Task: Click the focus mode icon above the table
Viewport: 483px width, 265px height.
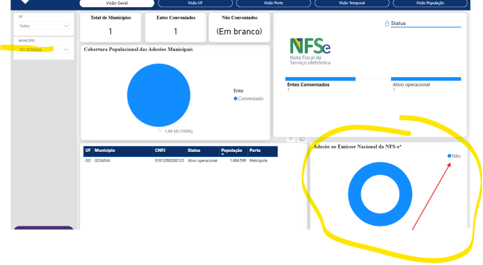Action: pyautogui.click(x=302, y=139)
